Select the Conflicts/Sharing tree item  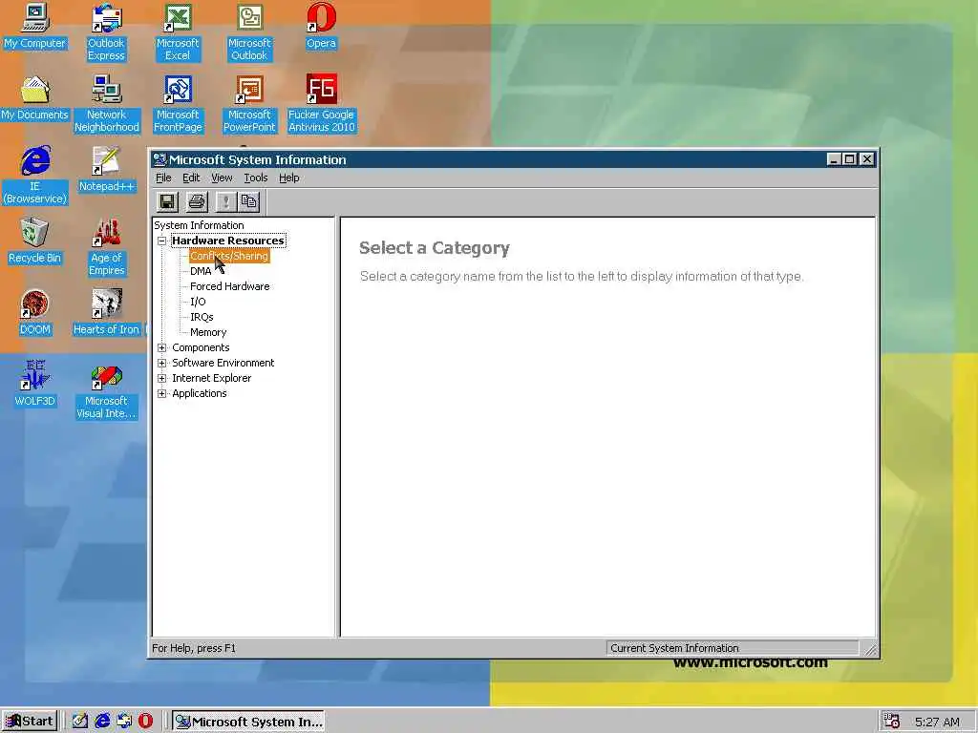point(229,256)
